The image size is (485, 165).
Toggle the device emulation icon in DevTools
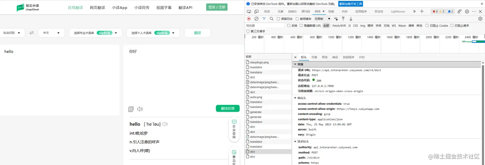pos(256,11)
